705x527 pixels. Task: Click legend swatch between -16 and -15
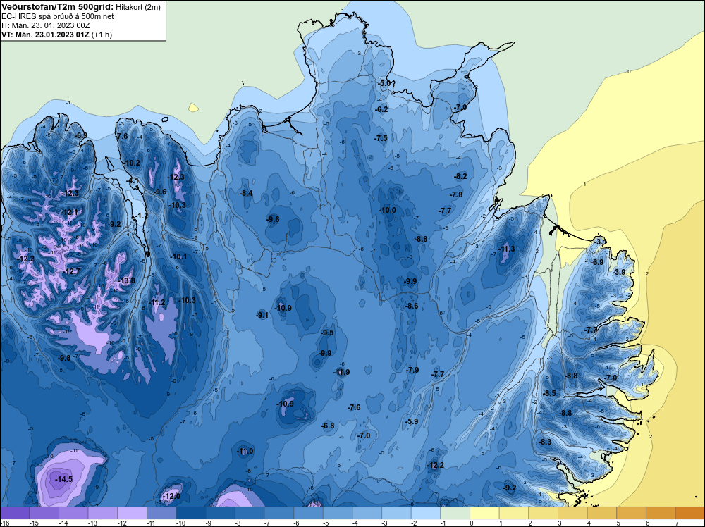[x=15, y=513]
